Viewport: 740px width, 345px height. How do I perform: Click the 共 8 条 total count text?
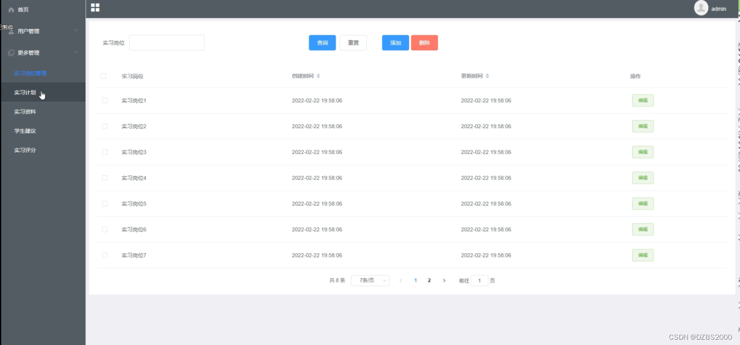(x=337, y=280)
